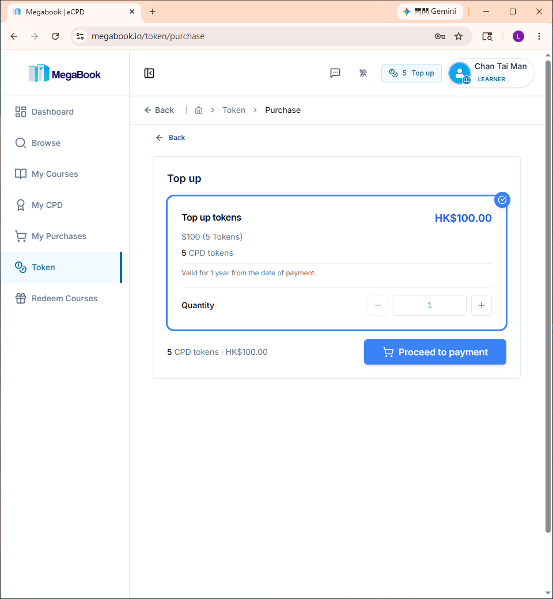Click Purchase breadcrumb text
553x599 pixels.
pos(283,110)
